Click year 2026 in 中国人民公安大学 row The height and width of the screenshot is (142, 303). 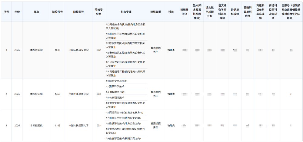17,50
